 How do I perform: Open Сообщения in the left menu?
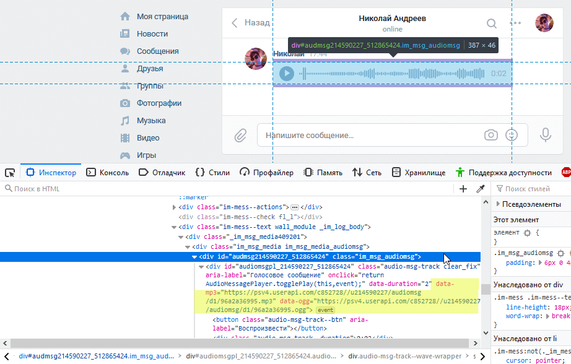pos(149,51)
